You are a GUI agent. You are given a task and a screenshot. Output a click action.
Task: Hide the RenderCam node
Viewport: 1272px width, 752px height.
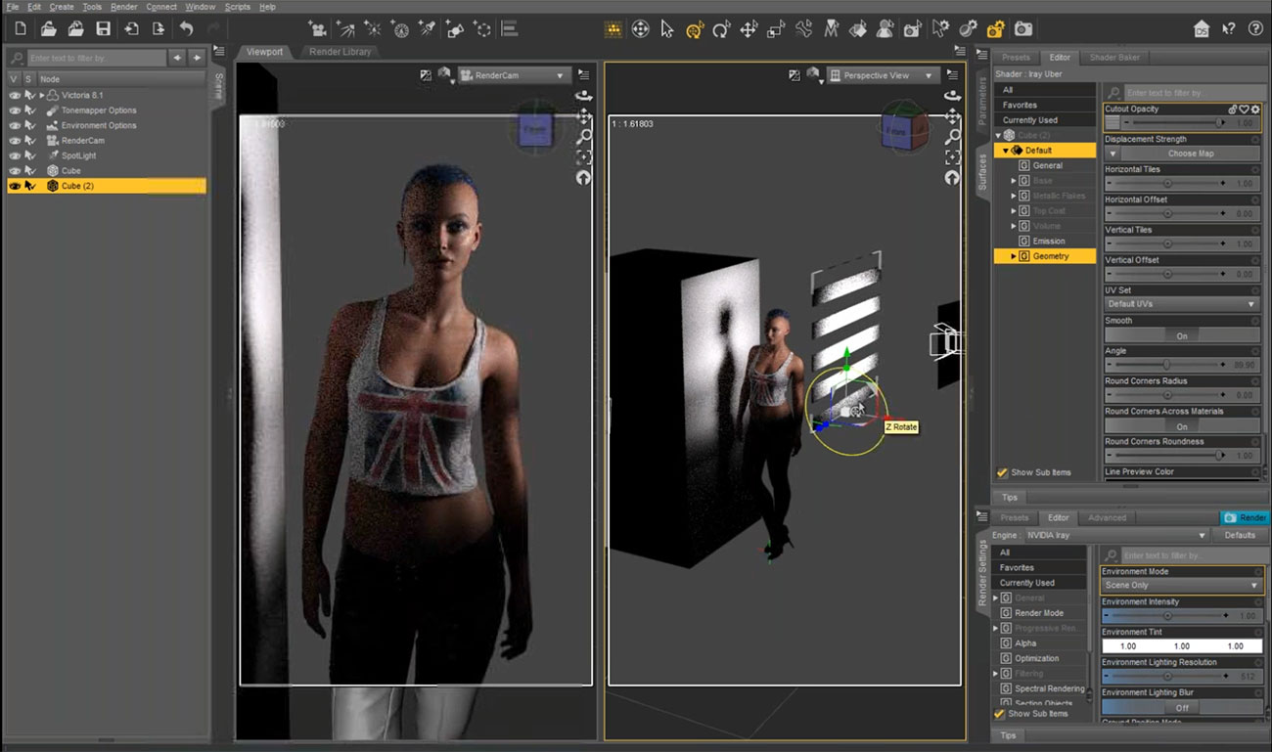tap(14, 141)
